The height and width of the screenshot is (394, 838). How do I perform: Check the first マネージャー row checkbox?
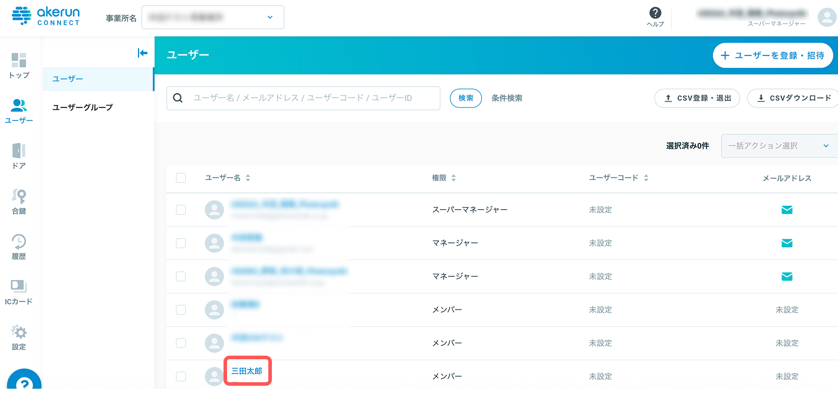point(181,243)
